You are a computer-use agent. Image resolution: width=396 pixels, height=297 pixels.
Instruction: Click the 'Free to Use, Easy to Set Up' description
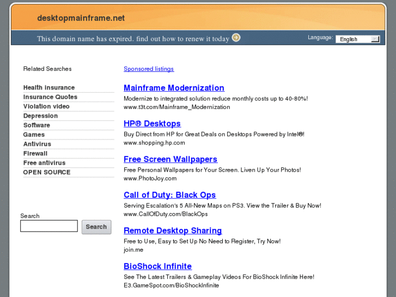(x=202, y=241)
